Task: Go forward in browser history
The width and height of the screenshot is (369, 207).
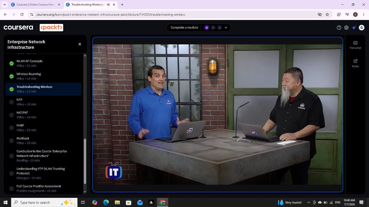Action: [14, 14]
